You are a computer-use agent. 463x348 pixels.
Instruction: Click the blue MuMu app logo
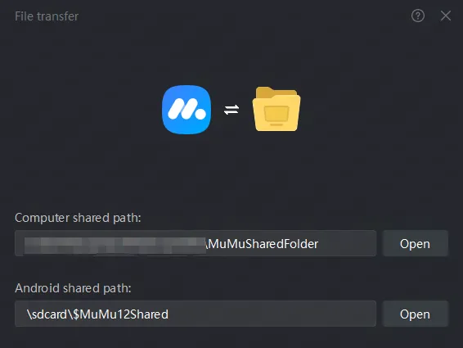(x=187, y=110)
